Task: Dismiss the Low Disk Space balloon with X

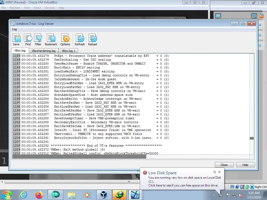Action: (x=220, y=172)
